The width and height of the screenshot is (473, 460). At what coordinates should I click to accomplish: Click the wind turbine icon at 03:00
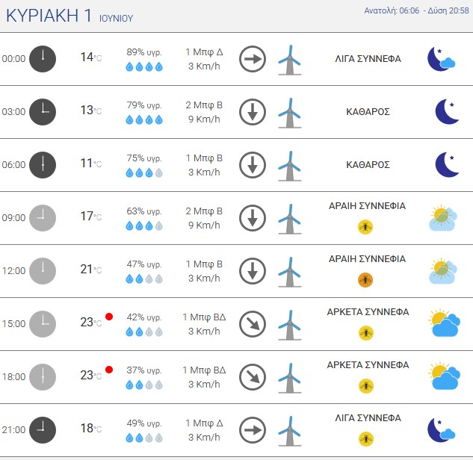[290, 113]
